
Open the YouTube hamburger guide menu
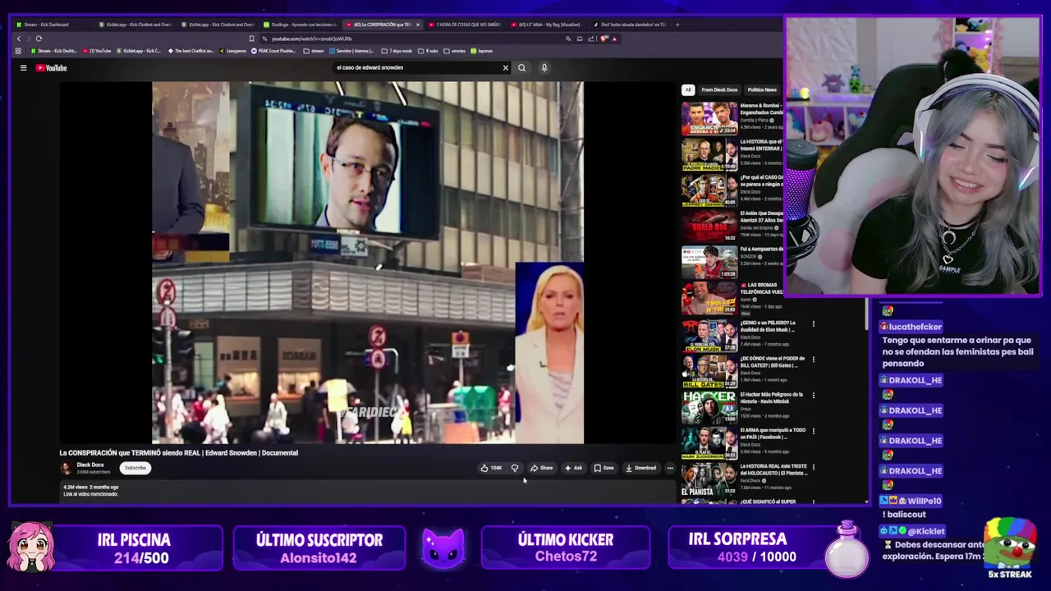pyautogui.click(x=23, y=68)
